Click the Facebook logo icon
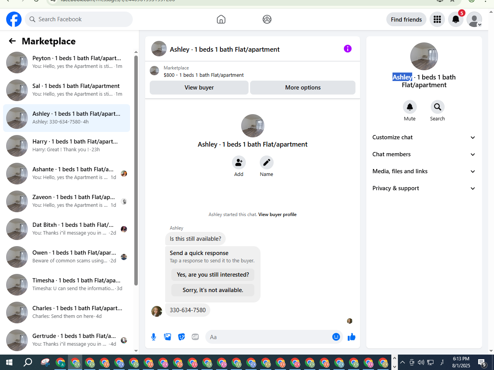Image resolution: width=494 pixels, height=370 pixels. click(x=14, y=19)
